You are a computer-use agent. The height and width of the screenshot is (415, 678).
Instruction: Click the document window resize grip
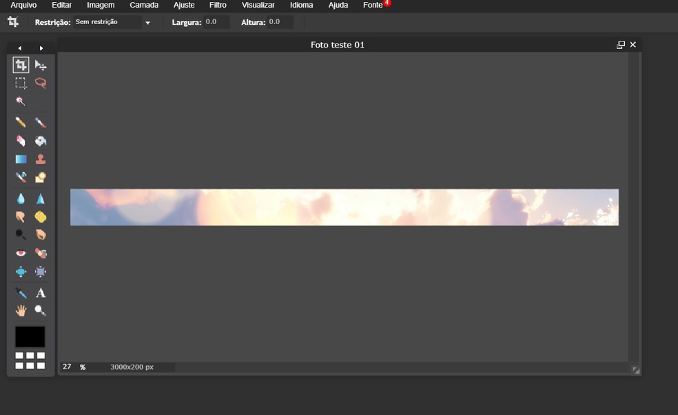pyautogui.click(x=635, y=370)
